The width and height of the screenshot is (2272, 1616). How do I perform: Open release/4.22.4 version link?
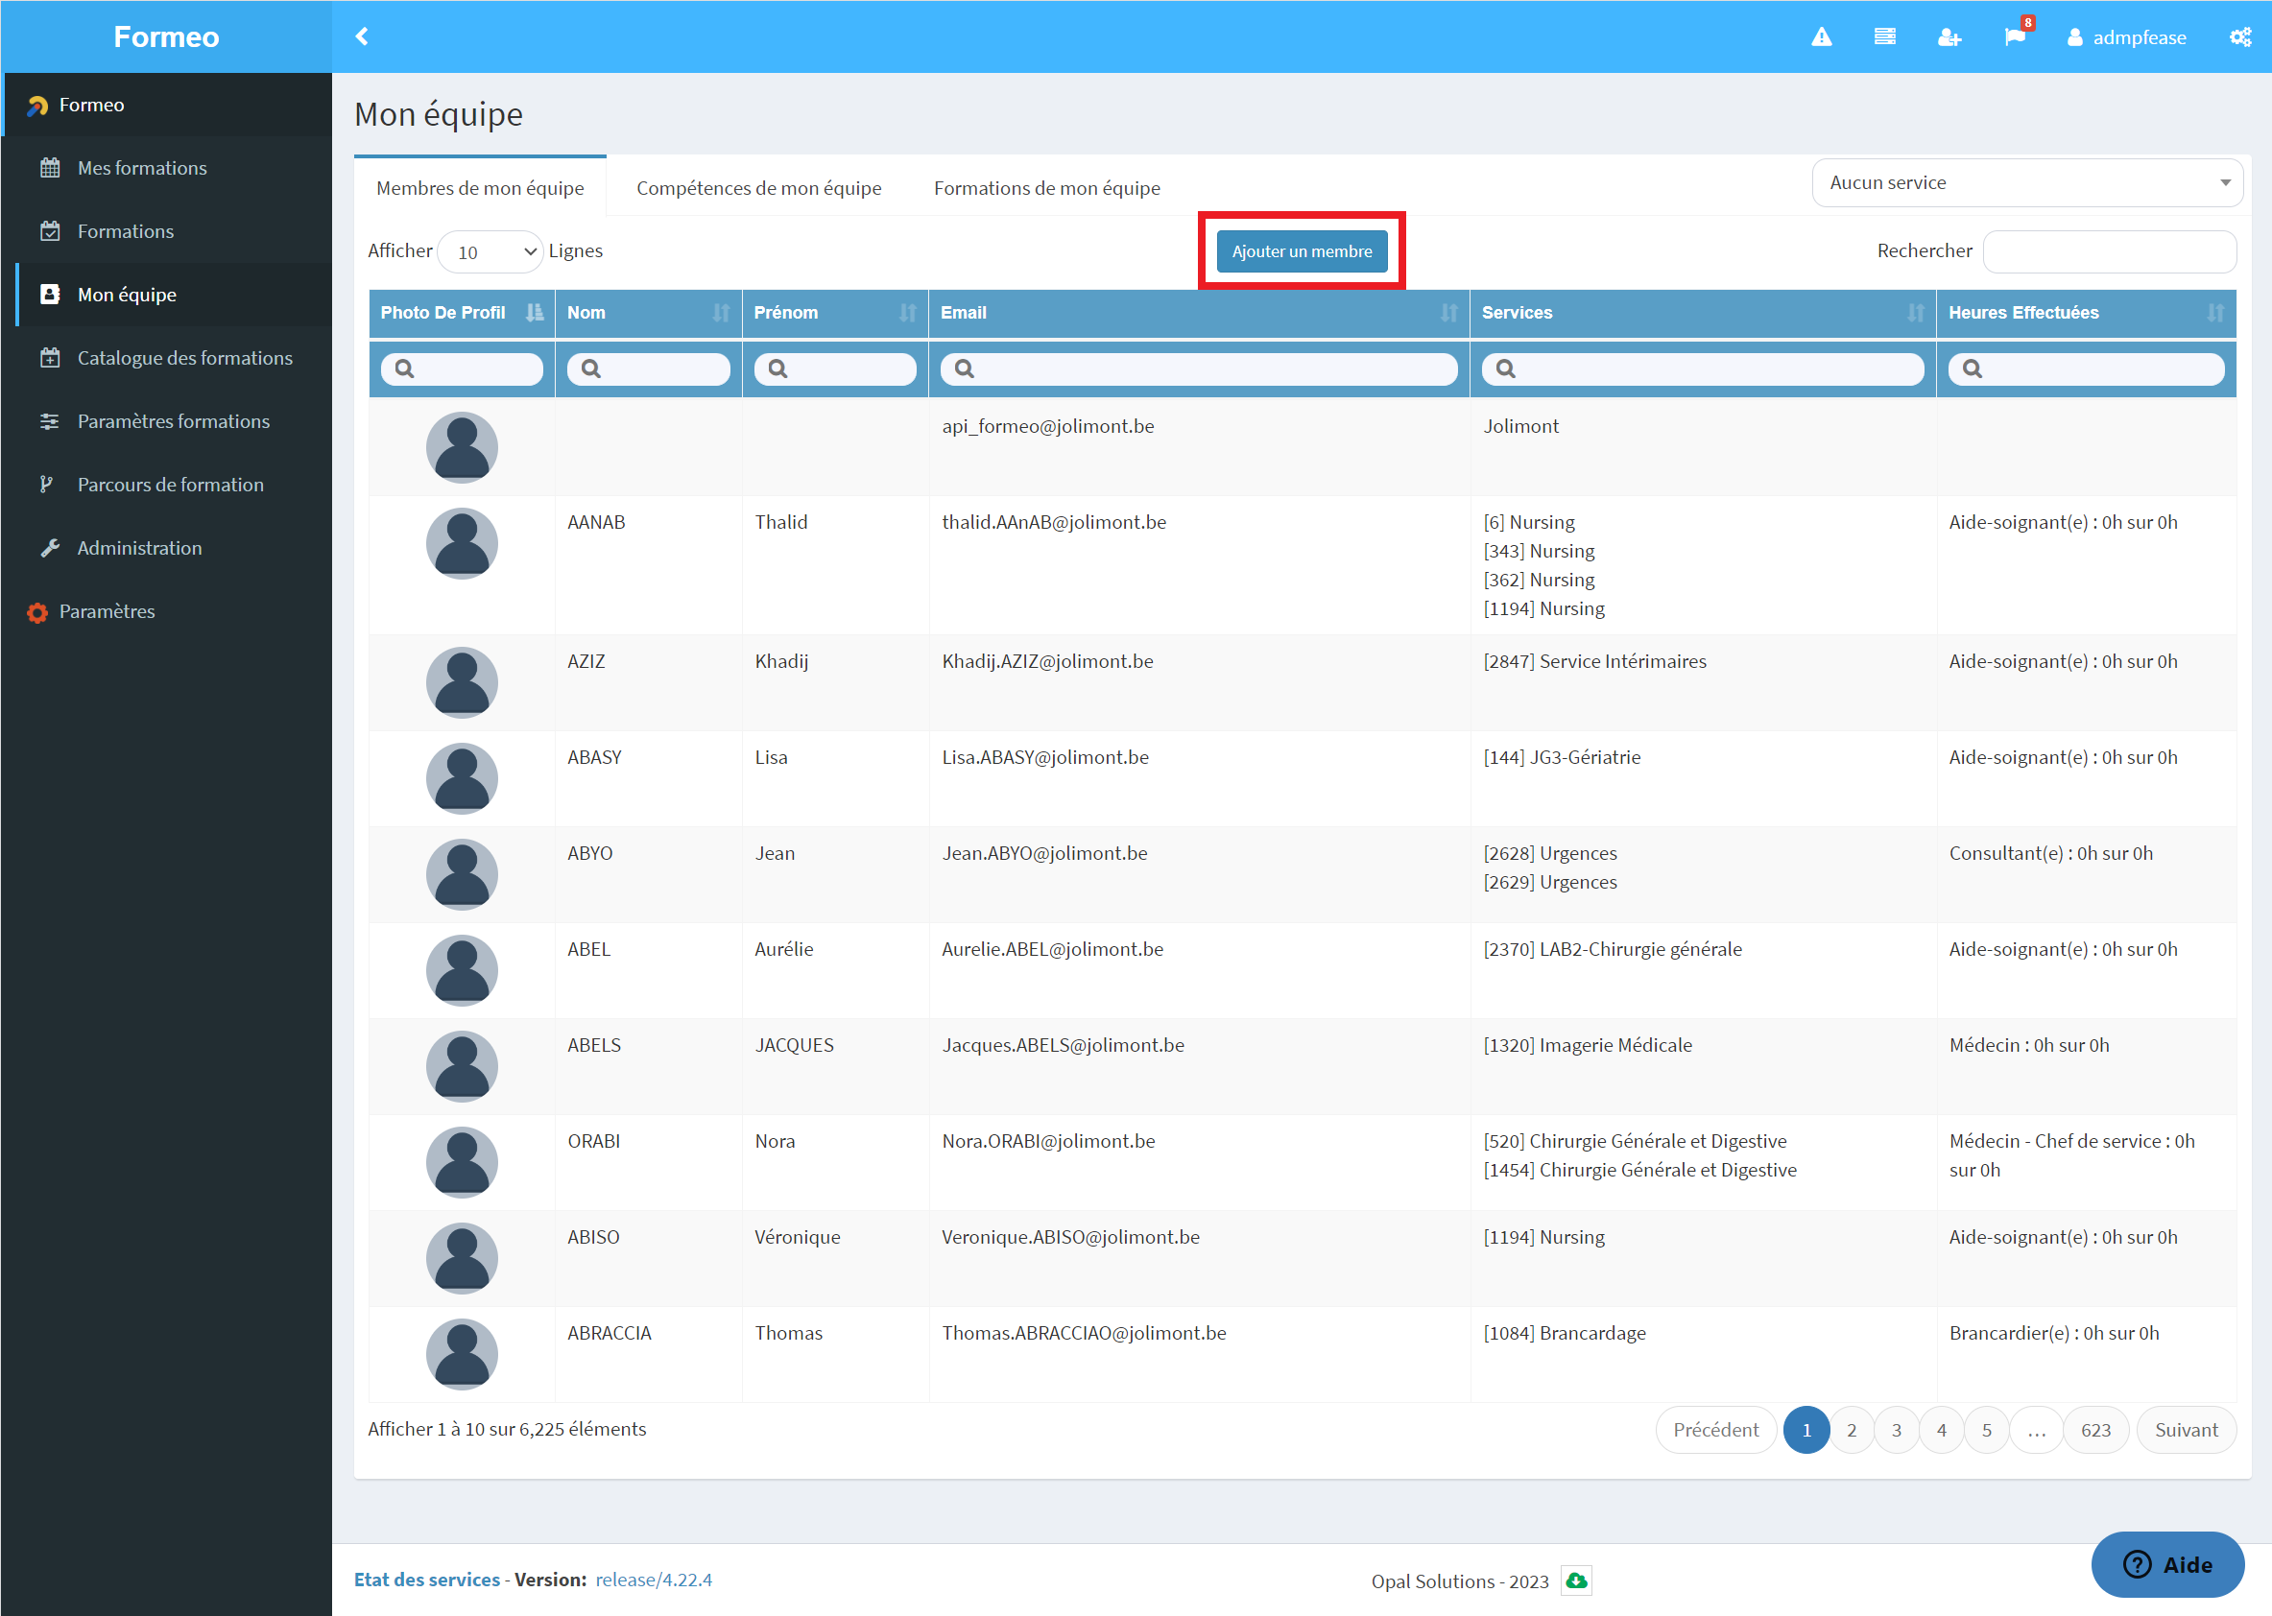point(654,1580)
